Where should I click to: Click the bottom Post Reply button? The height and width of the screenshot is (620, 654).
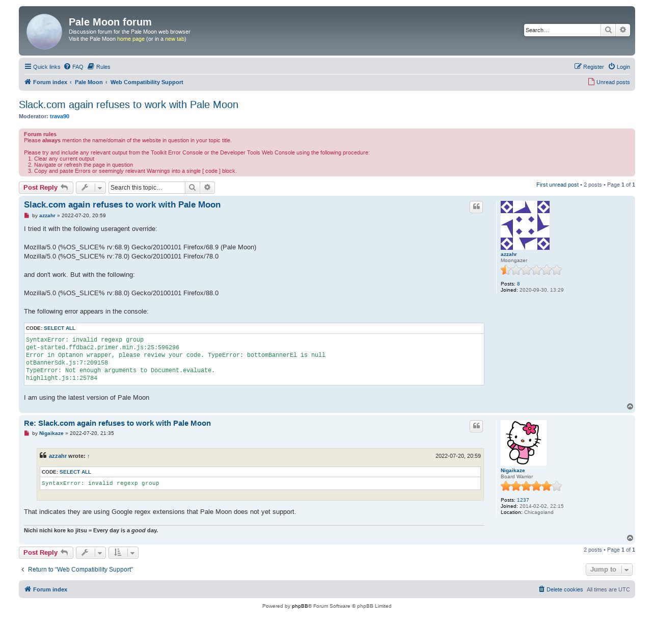tap(46, 553)
